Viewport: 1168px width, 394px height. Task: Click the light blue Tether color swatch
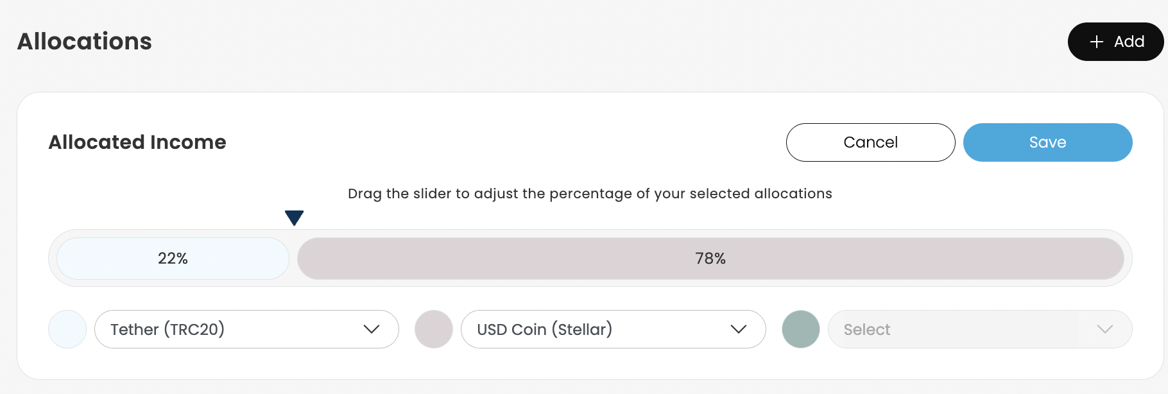pyautogui.click(x=67, y=329)
